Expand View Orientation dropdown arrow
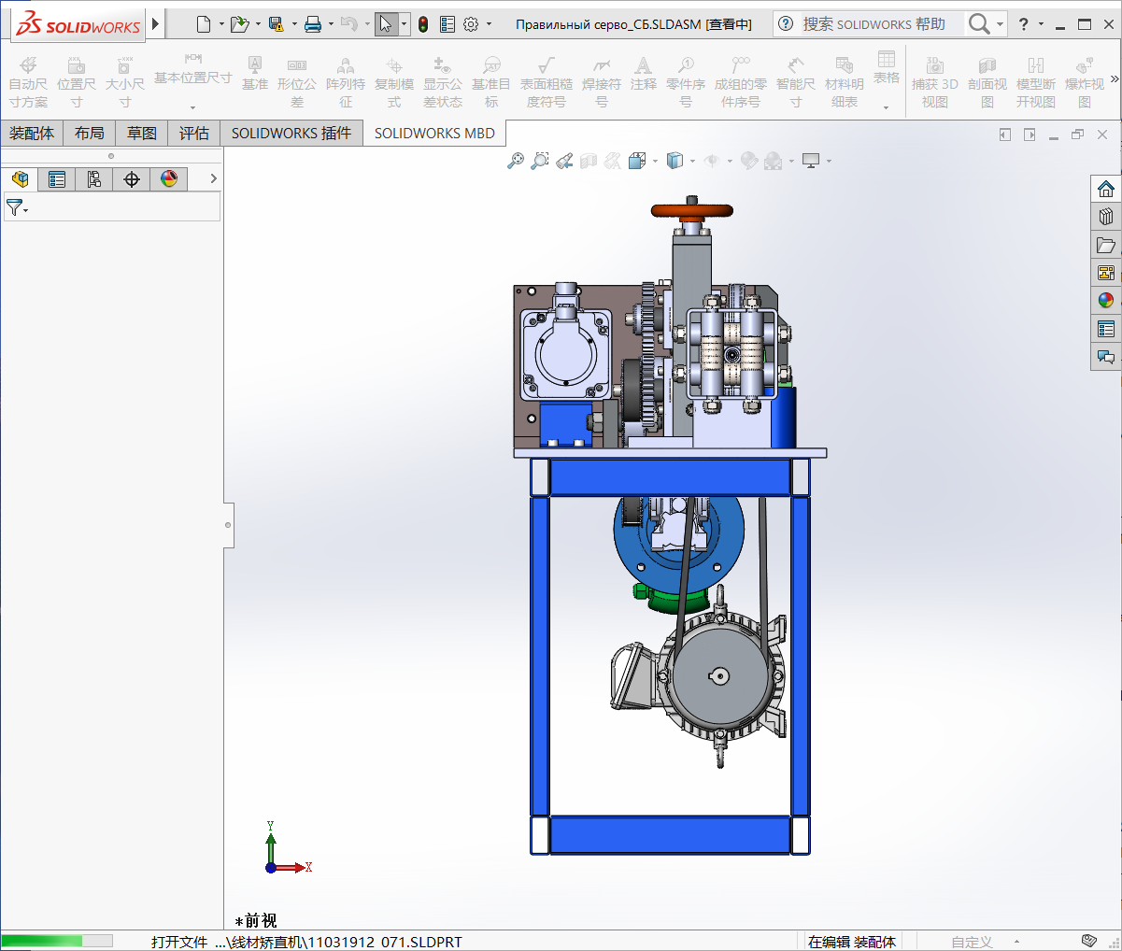 click(655, 161)
